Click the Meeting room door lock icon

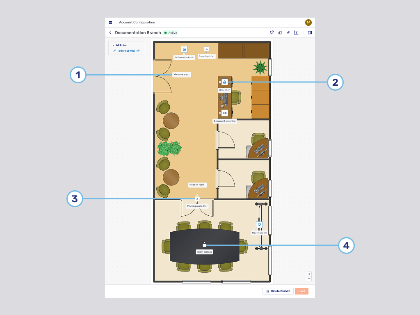tap(197, 198)
